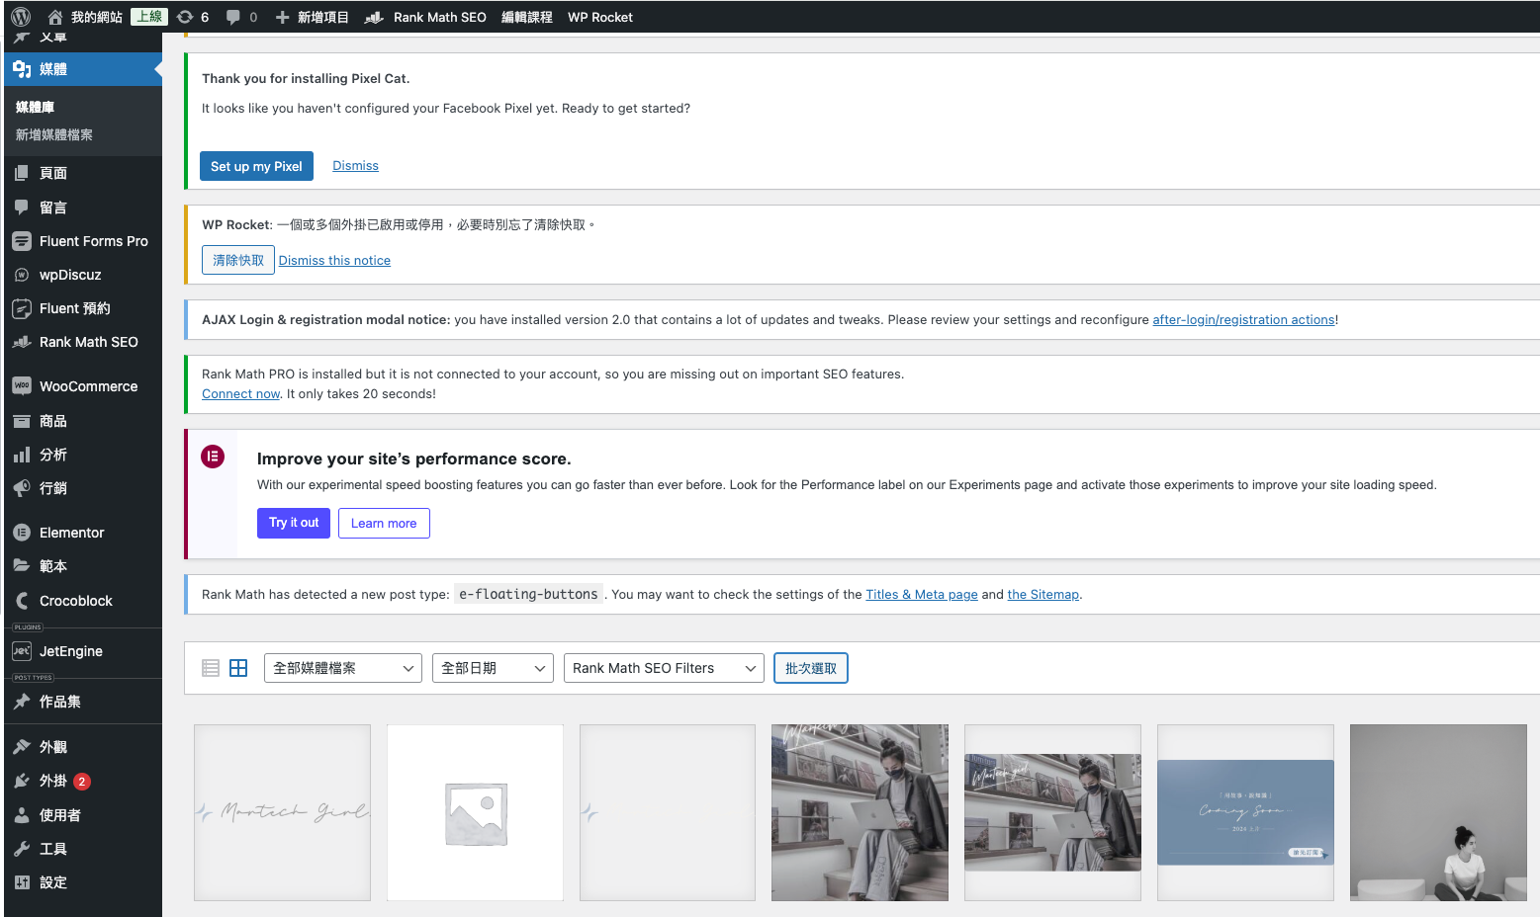Follow the Connect now link
The height and width of the screenshot is (917, 1540).
pyautogui.click(x=240, y=393)
